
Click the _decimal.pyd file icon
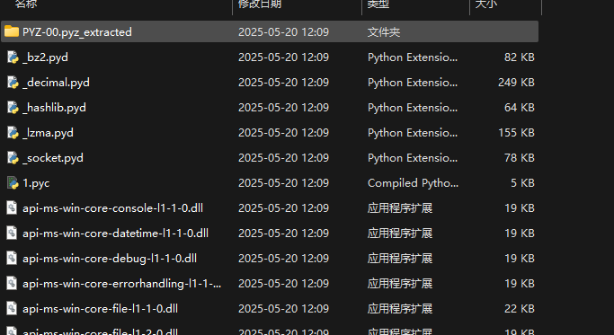pyautogui.click(x=13, y=83)
